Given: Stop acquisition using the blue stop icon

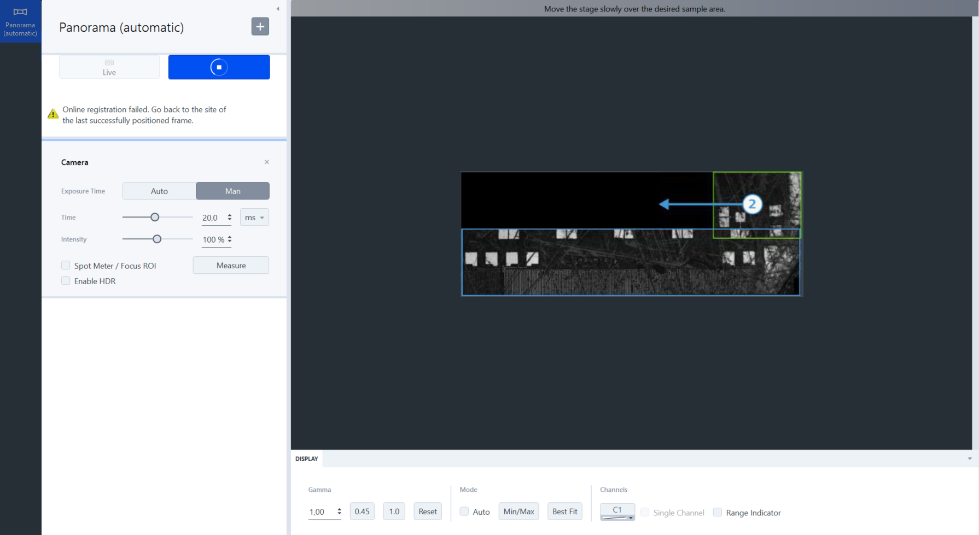Looking at the screenshot, I should point(219,67).
